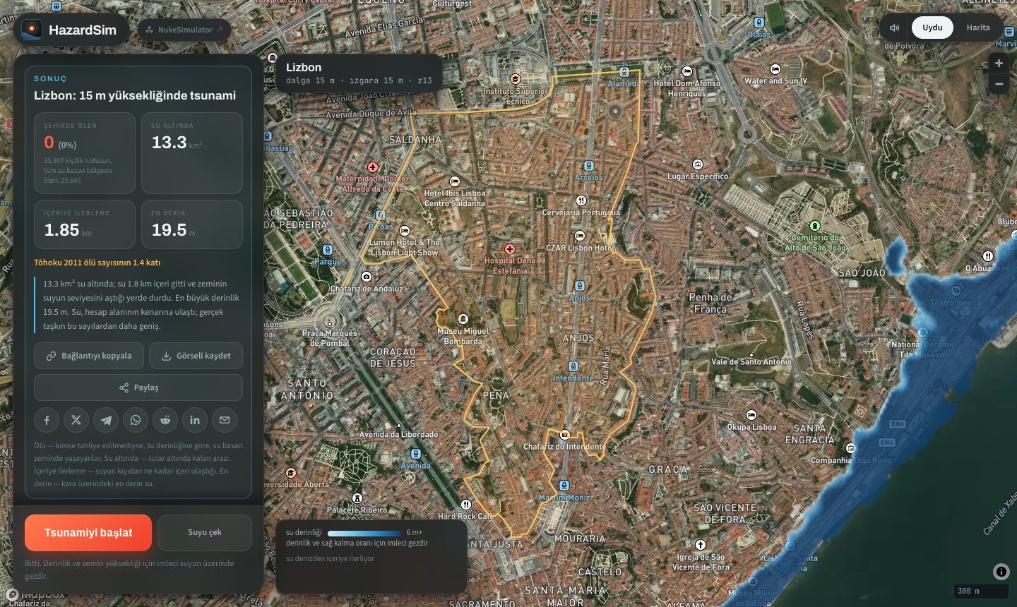Screen dimensions: 1017x607
Task: Toggle sound with speaker icon
Action: 895,28
